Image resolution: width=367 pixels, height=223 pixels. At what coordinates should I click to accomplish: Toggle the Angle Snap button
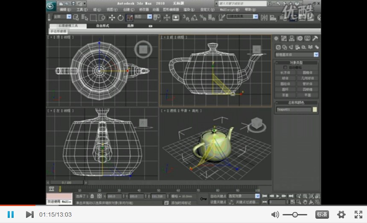(194, 17)
